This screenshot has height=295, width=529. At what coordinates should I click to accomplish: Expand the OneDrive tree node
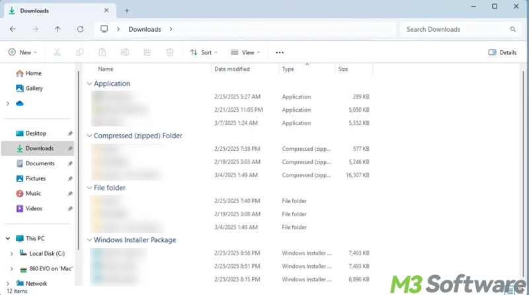8,104
